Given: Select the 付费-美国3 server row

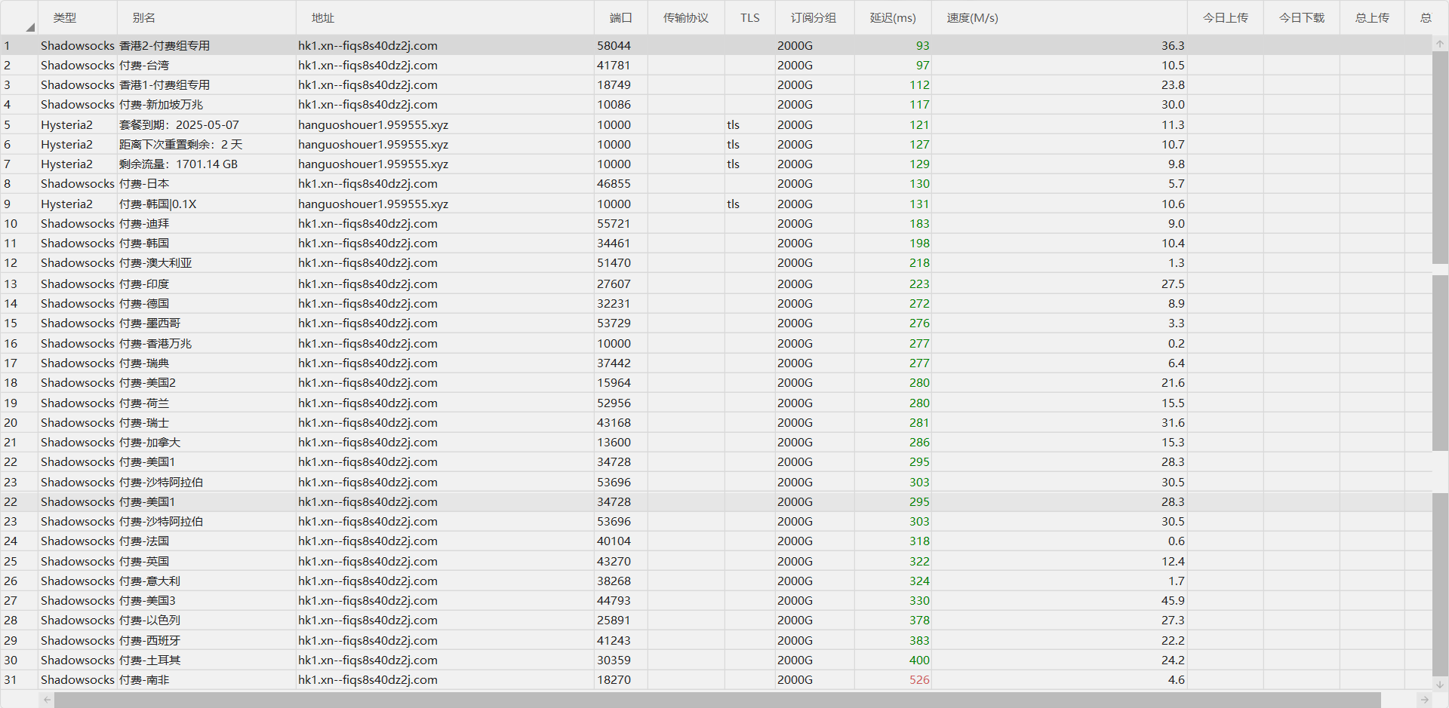Looking at the screenshot, I should [715, 600].
